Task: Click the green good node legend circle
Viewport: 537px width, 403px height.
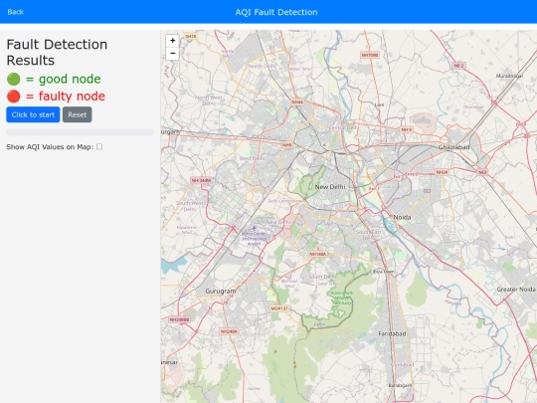Action: coord(14,80)
